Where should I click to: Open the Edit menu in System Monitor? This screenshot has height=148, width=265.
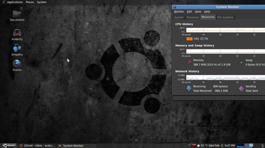[189, 12]
